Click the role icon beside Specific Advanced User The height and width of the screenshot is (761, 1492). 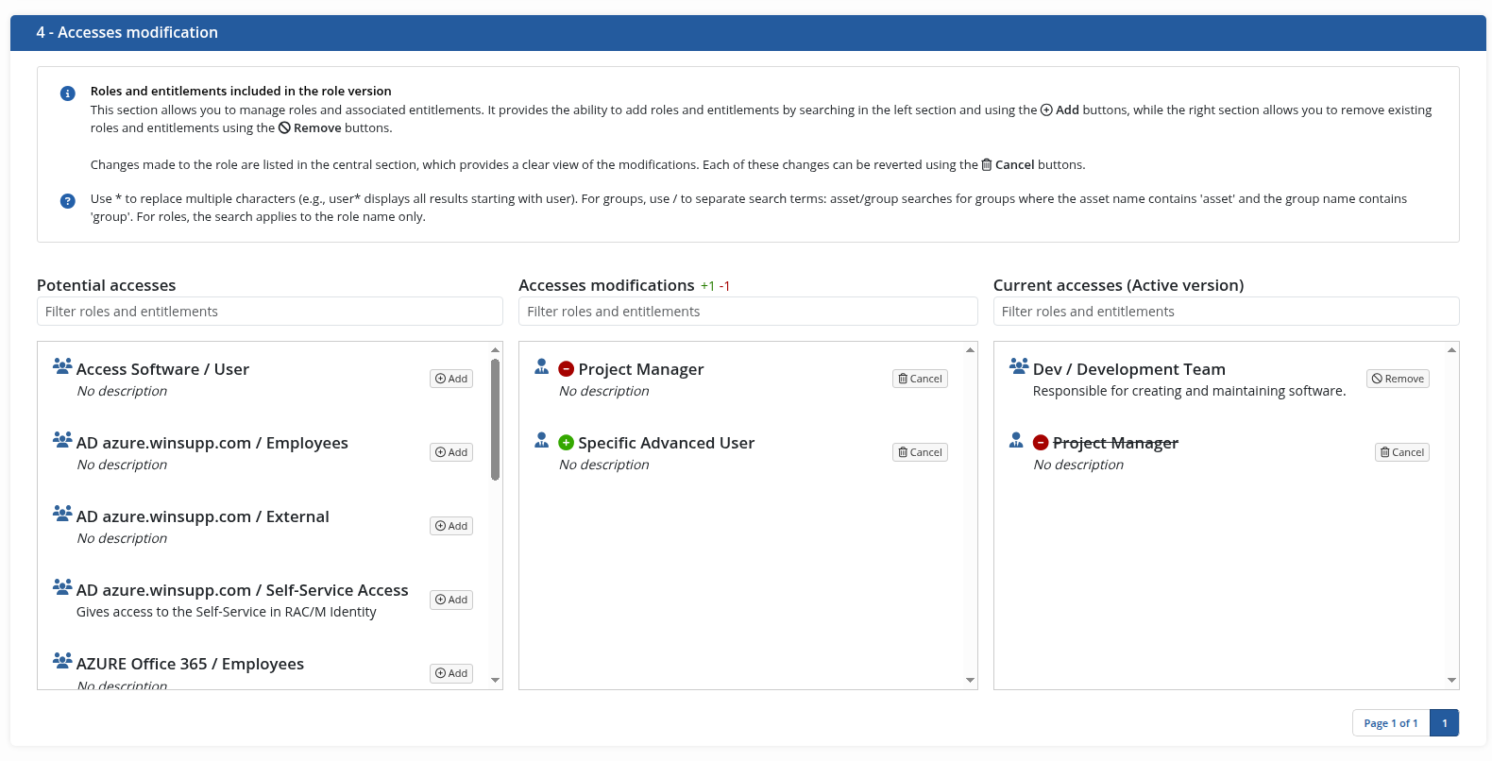542,439
